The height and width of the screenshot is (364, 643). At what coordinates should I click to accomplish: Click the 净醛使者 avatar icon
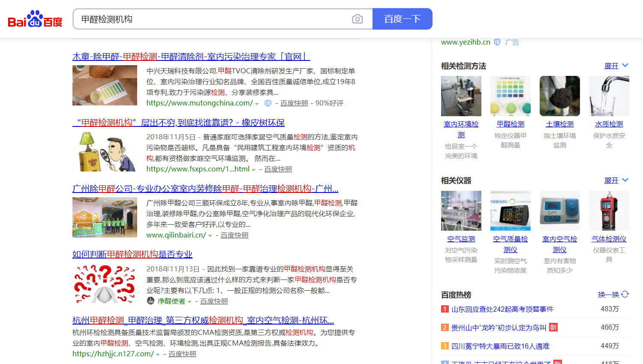(150, 301)
